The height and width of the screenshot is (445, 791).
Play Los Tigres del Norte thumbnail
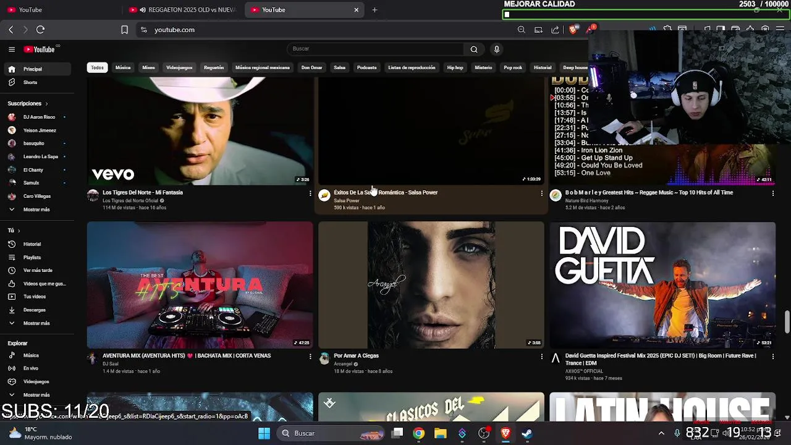pos(200,131)
